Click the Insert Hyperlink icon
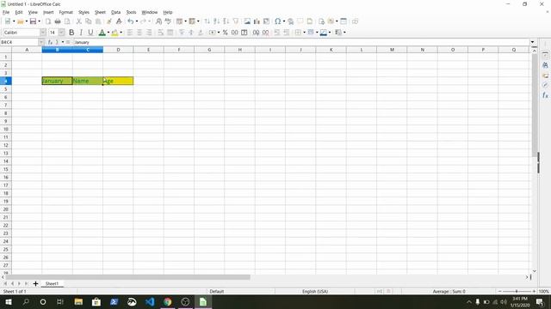551x309 pixels. (291, 21)
